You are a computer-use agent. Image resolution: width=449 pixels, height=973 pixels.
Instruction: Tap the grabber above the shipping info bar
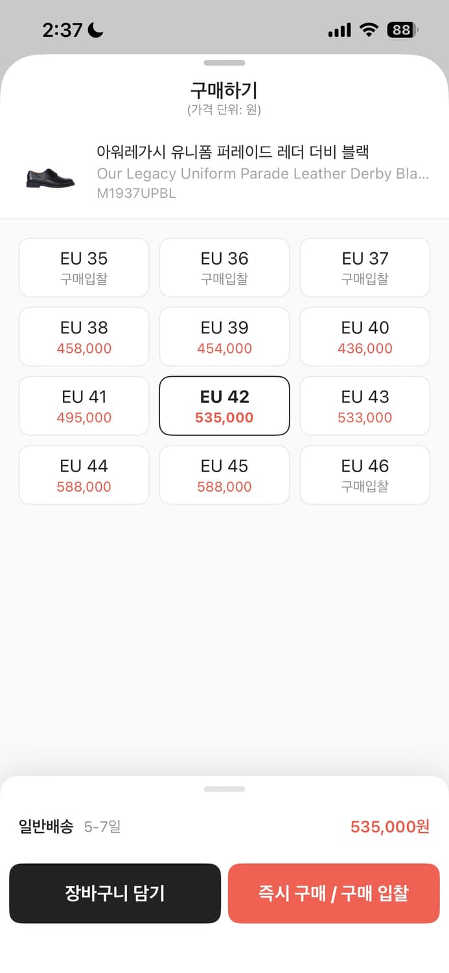[x=224, y=789]
